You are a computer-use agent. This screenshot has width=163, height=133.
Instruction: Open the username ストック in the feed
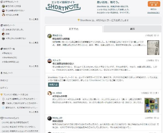[56, 60]
